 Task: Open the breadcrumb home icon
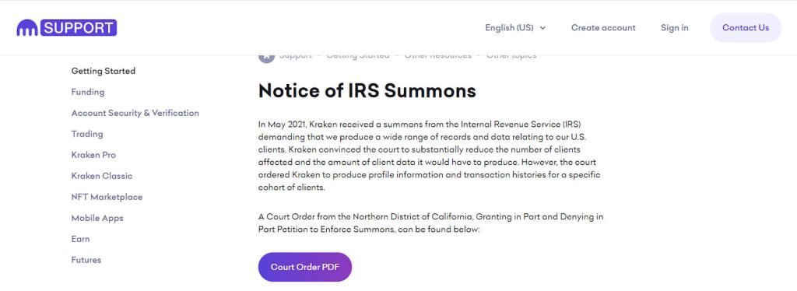pos(266,57)
